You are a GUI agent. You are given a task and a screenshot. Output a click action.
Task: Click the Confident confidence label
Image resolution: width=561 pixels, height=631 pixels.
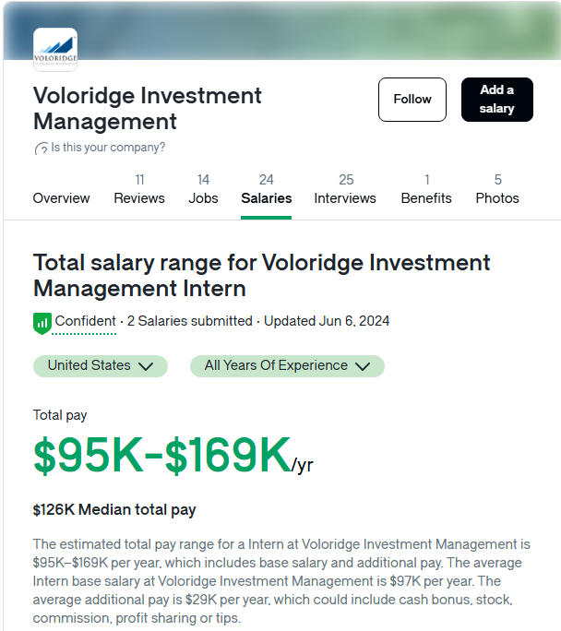click(85, 321)
